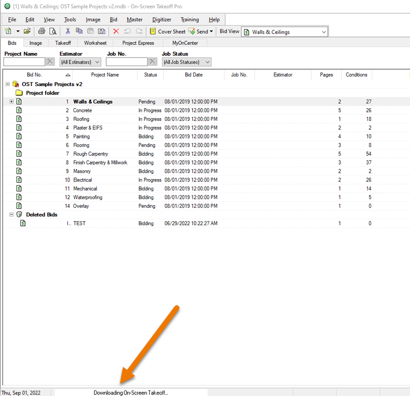The width and height of the screenshot is (410, 396).
Task: Select the Project folder item
Action: (x=43, y=93)
